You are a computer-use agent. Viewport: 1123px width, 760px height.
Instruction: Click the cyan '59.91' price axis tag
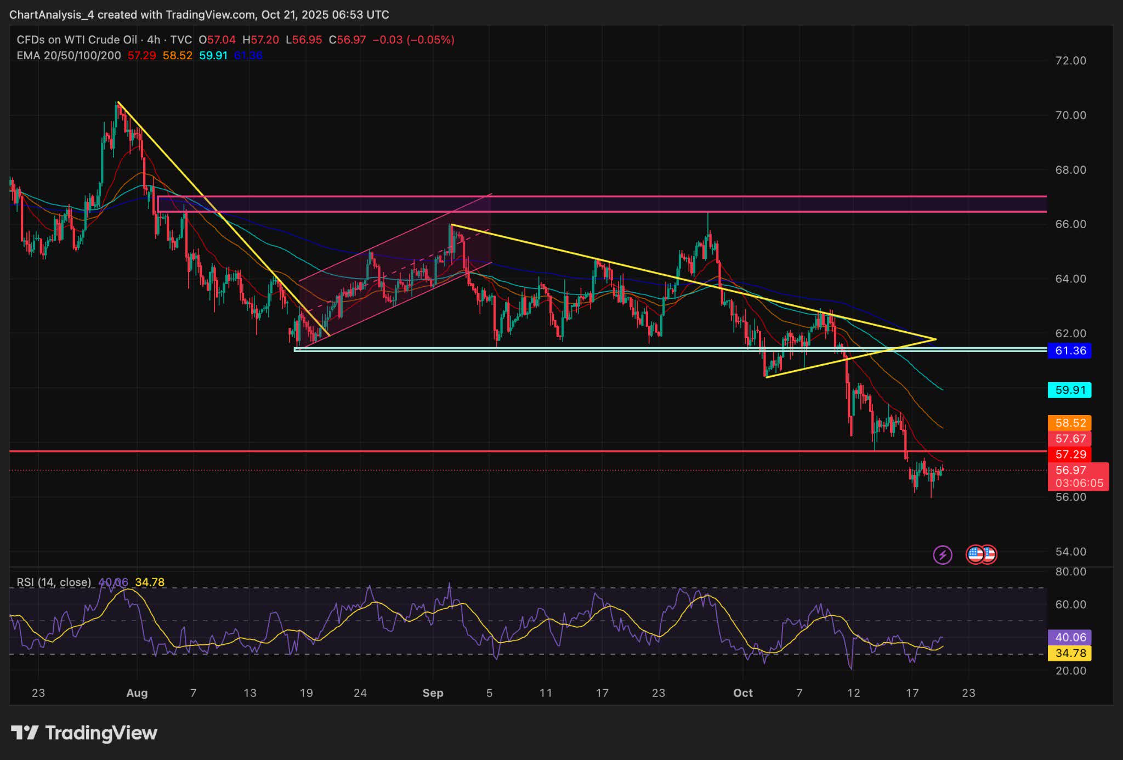pos(1069,390)
